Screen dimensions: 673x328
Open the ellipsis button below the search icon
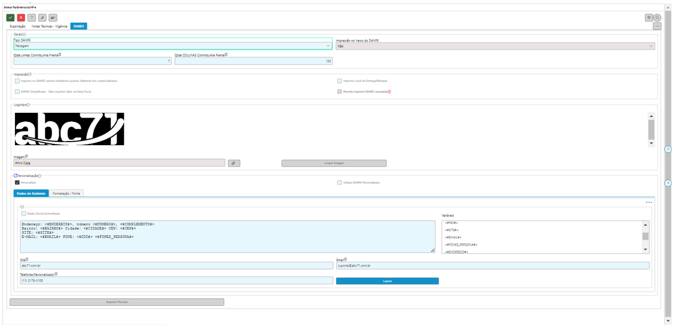[657, 26]
